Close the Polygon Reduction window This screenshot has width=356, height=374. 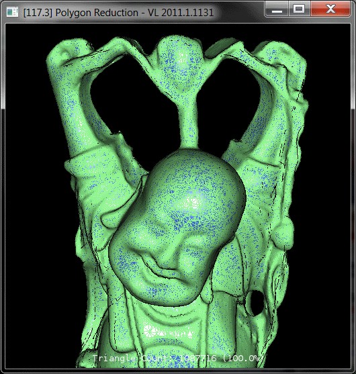tap(331, 9)
